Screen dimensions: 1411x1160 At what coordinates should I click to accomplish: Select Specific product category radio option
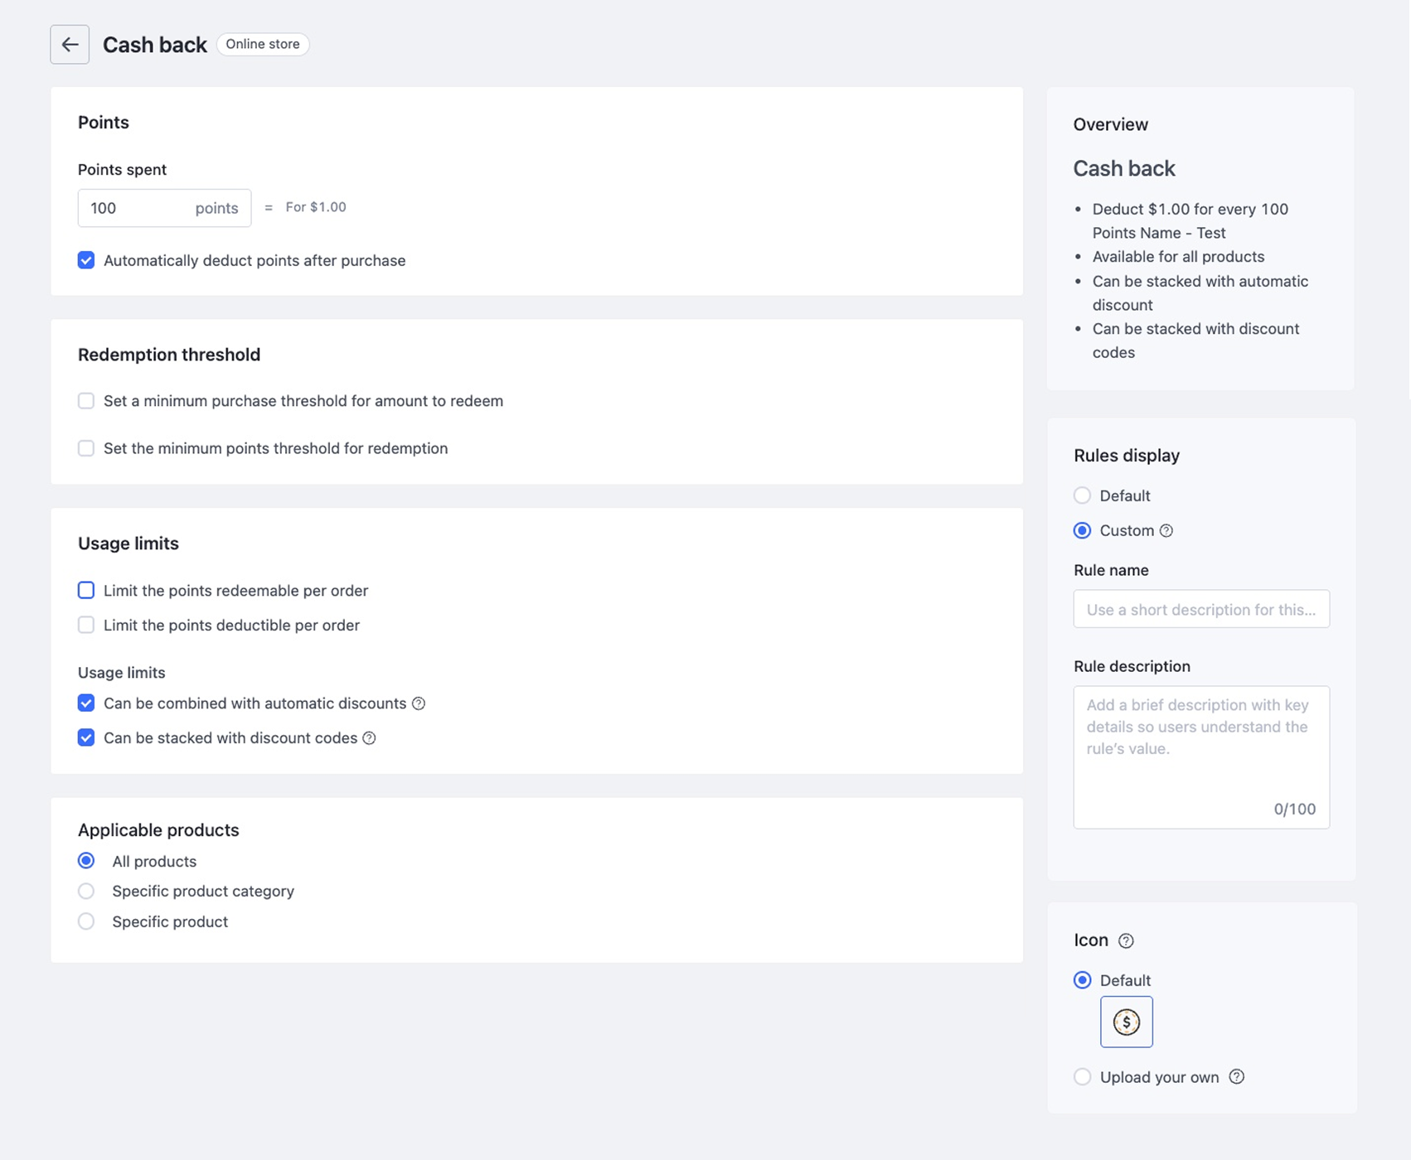pyautogui.click(x=86, y=892)
